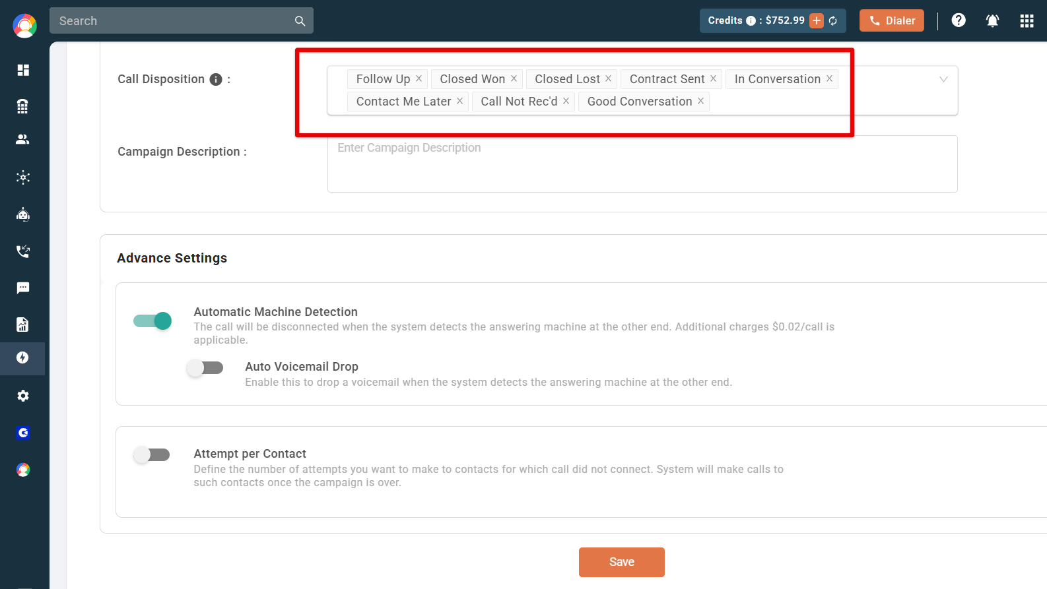Open the integrations hub icon in sidebar
Image resolution: width=1047 pixels, height=589 pixels.
tap(23, 177)
